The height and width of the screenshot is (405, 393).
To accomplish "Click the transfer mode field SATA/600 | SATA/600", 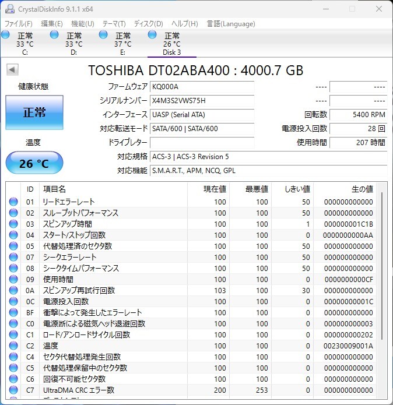I will (x=202, y=129).
